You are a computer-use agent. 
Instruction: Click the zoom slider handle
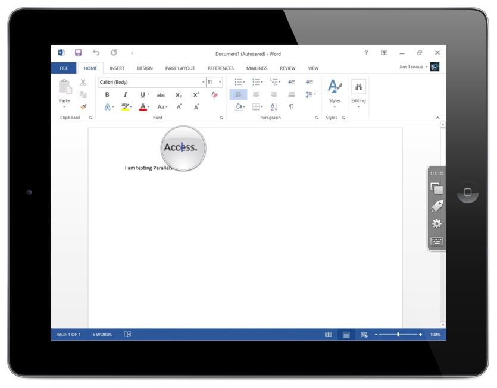[x=398, y=335]
